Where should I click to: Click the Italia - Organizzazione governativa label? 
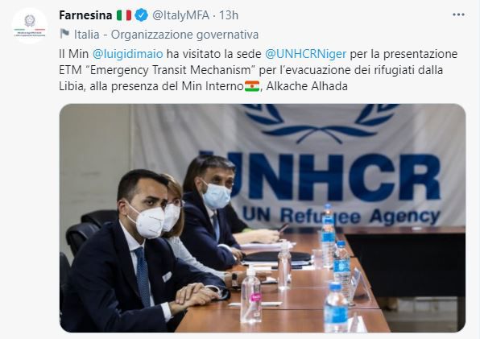pyautogui.click(x=166, y=35)
